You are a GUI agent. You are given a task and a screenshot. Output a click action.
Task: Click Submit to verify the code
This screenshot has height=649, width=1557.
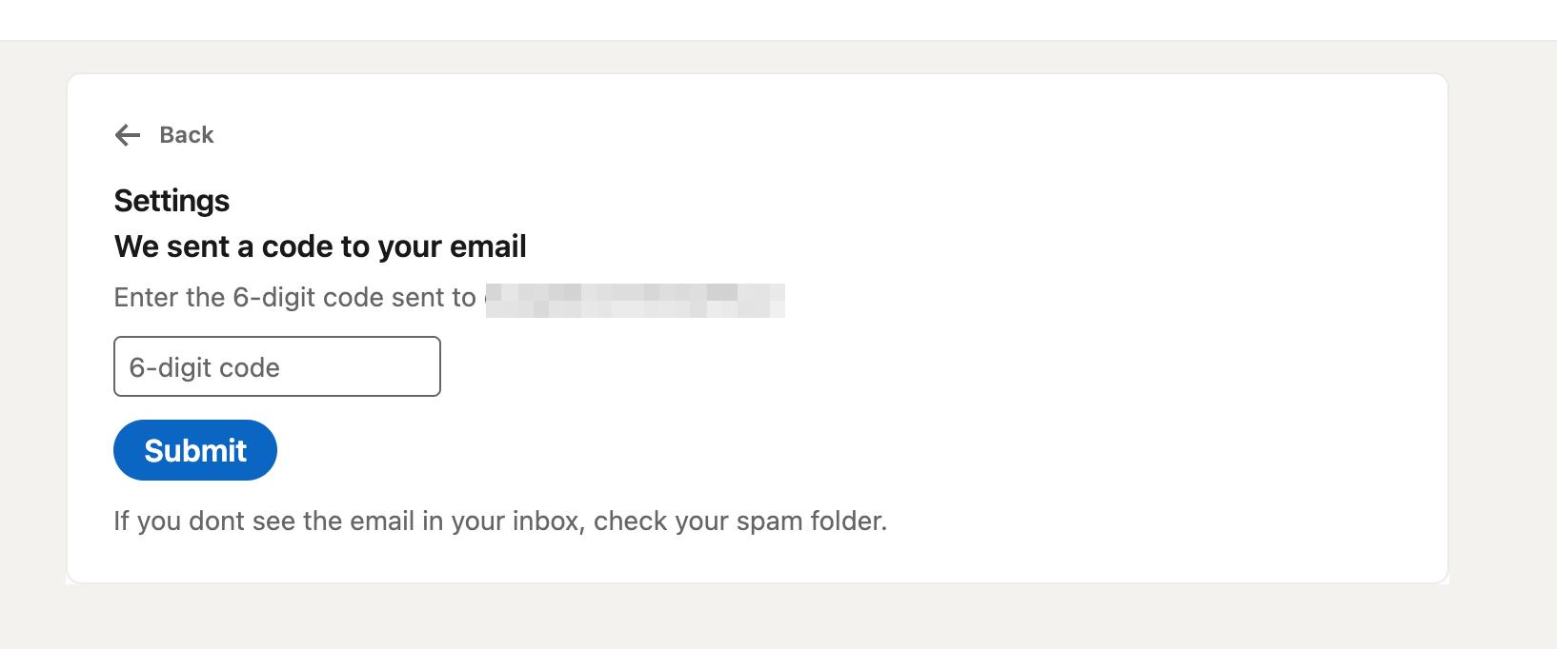tap(194, 449)
